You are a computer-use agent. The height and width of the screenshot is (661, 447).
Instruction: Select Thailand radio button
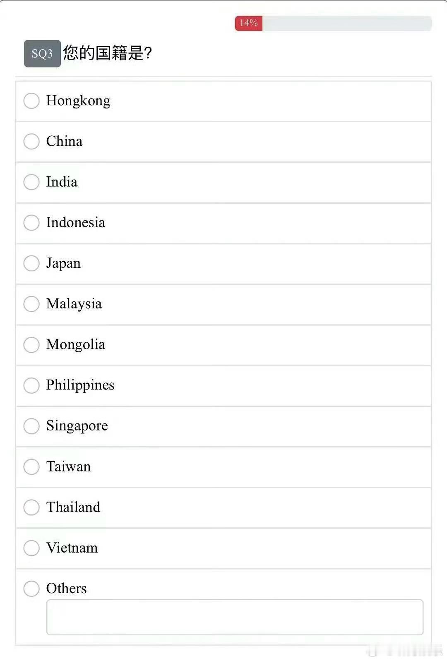(x=31, y=507)
